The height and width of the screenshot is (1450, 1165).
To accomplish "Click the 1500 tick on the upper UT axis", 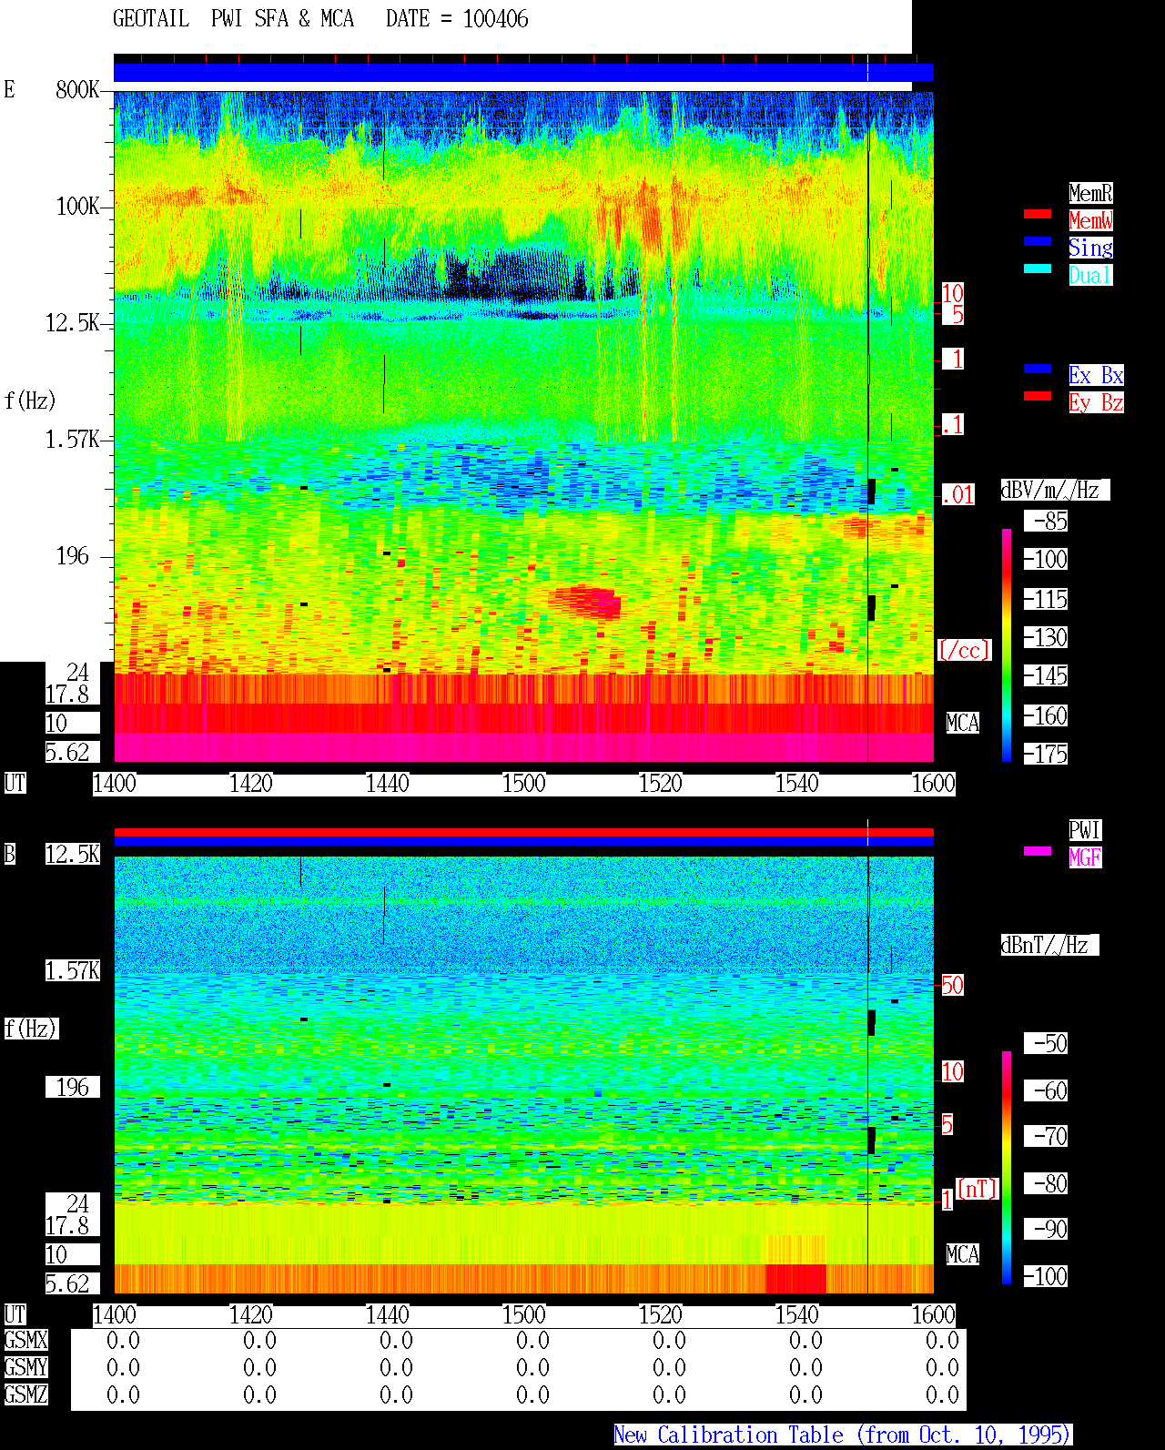I will click(524, 783).
